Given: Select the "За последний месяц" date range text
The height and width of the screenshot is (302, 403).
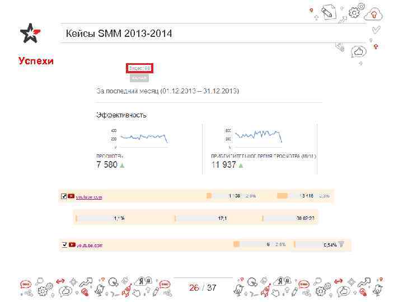Looking at the screenshot, I should pyautogui.click(x=167, y=91).
